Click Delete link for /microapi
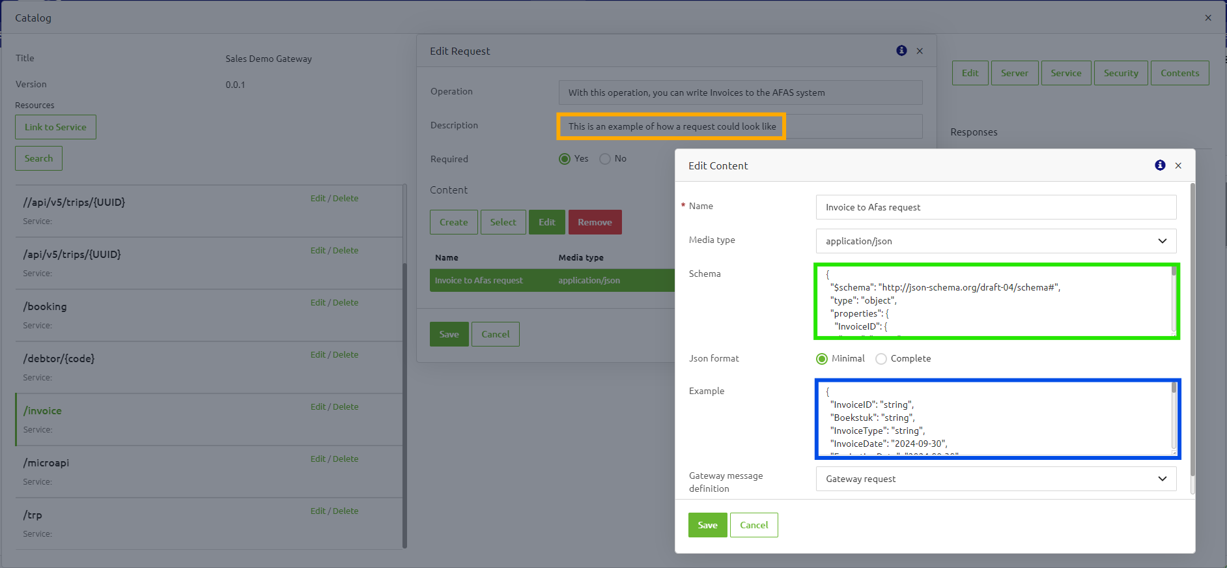Image resolution: width=1227 pixels, height=568 pixels. (345, 459)
